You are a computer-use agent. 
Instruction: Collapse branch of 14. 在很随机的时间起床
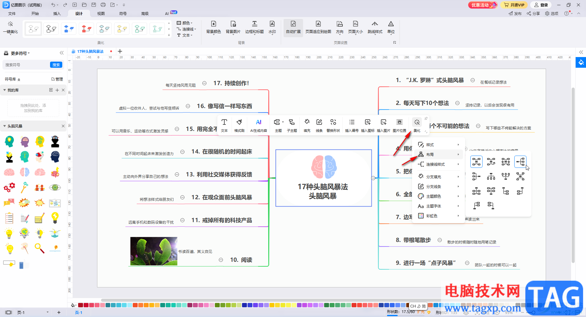tap(182, 152)
